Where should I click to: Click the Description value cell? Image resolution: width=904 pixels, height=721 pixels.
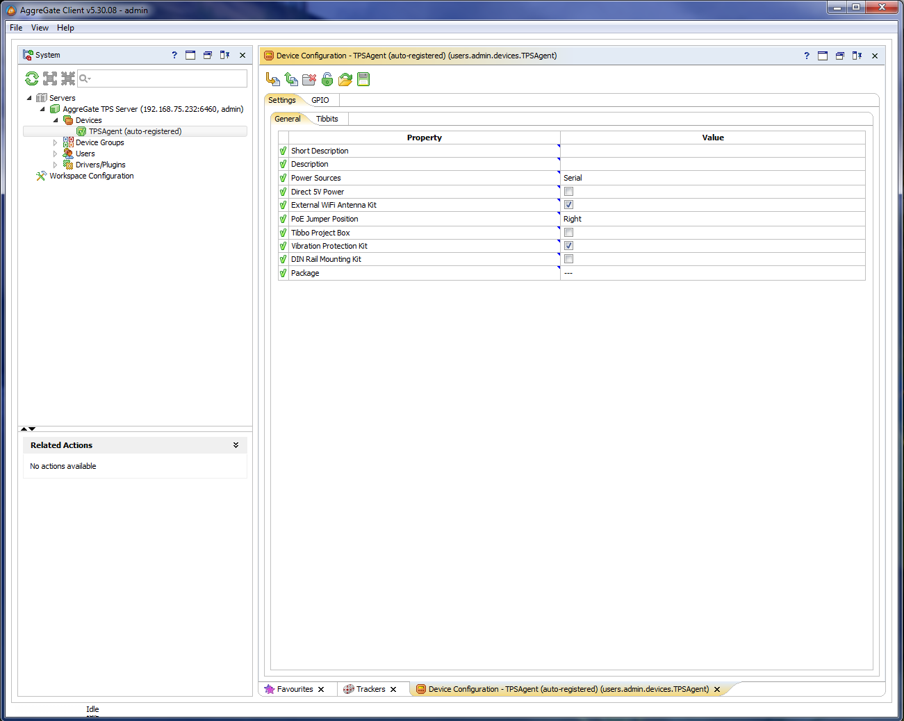coord(713,164)
